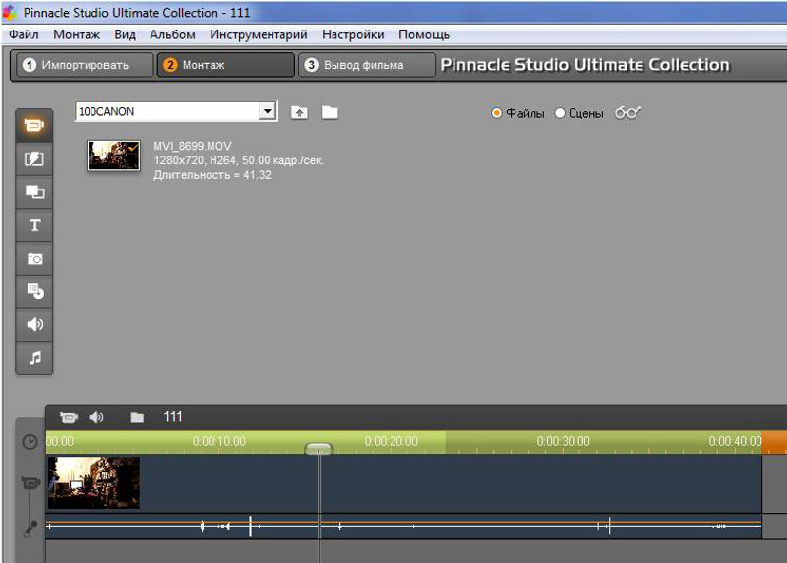
Task: Open the Инструментарий menu
Action: coord(259,34)
